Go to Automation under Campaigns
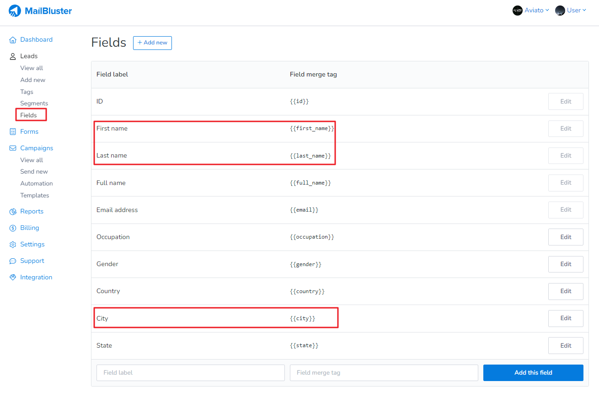Image resolution: width=599 pixels, height=398 pixels. click(37, 184)
